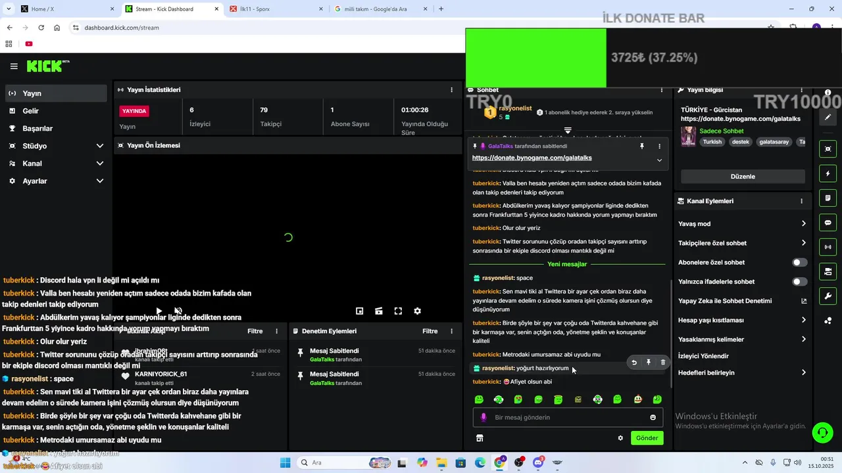This screenshot has width=842, height=473.
Task: Expand the pinned message chevron
Action: (659, 160)
